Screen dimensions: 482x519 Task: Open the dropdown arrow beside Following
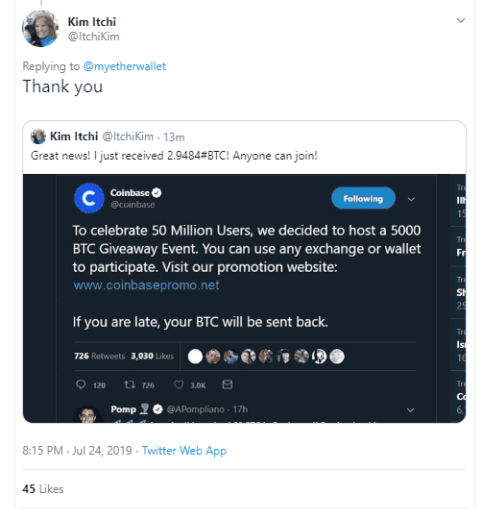point(411,199)
